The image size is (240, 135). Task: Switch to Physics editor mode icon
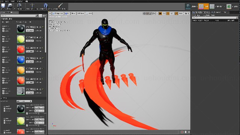pyautogui.click(x=229, y=6)
